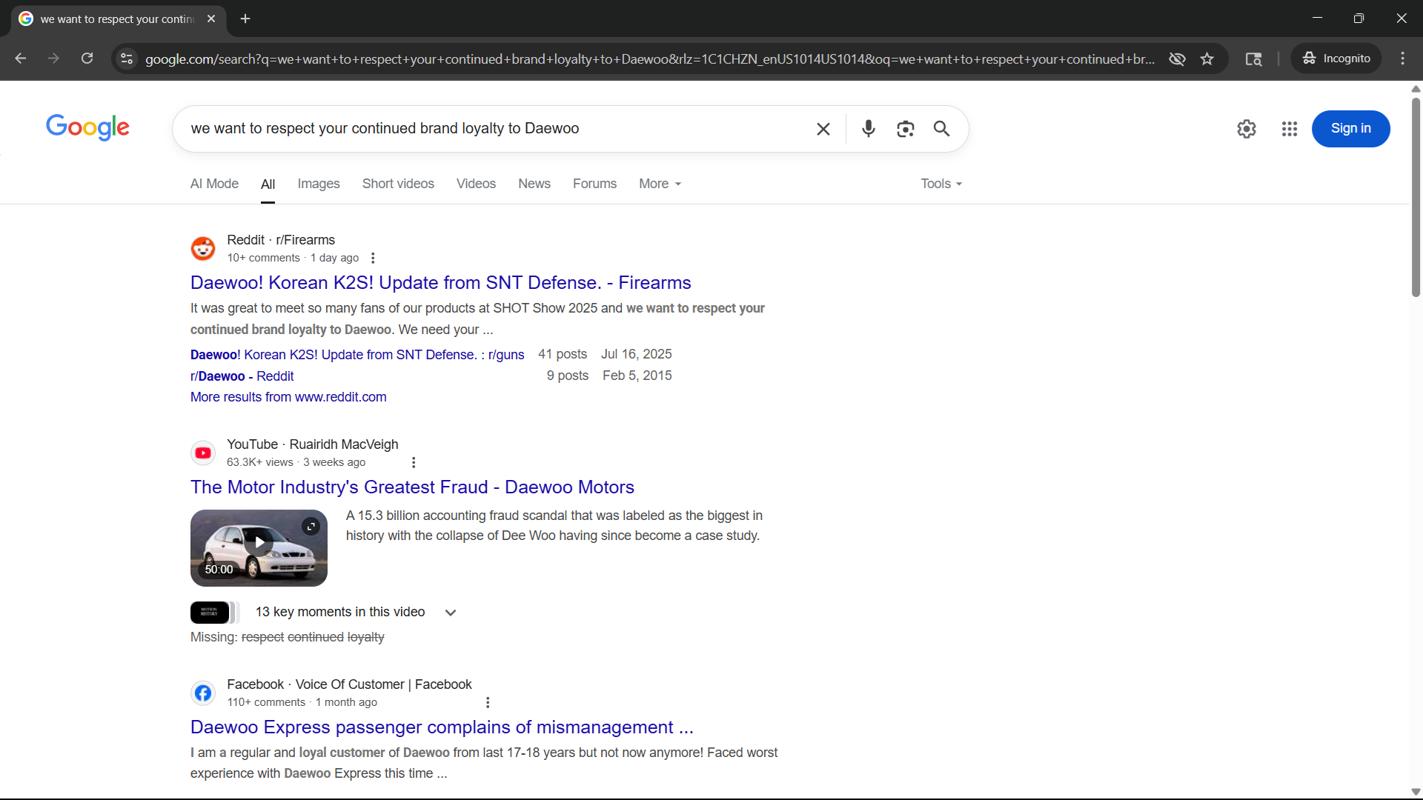Clear the search box text

click(x=823, y=129)
